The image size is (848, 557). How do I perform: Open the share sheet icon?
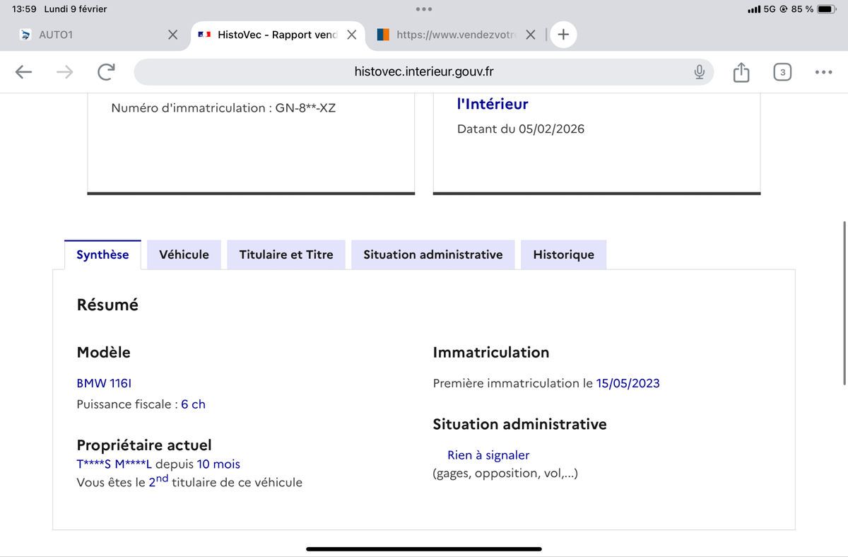741,71
